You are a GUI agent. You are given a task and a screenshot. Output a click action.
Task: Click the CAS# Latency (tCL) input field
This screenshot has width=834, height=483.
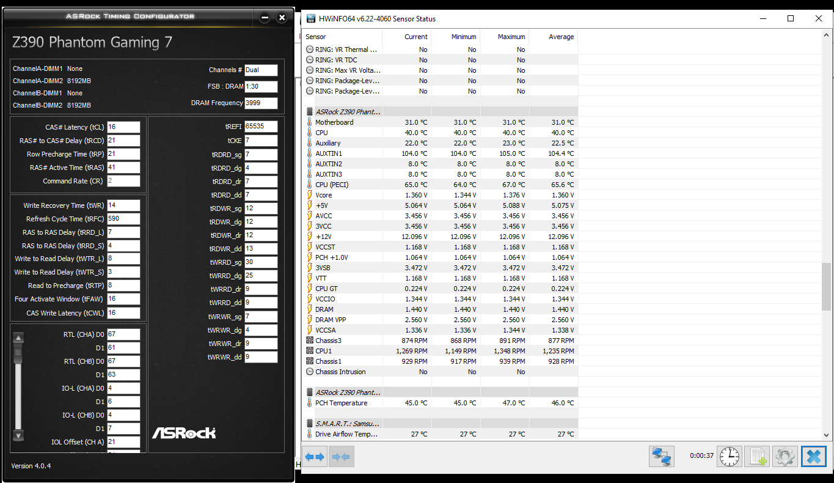click(123, 127)
